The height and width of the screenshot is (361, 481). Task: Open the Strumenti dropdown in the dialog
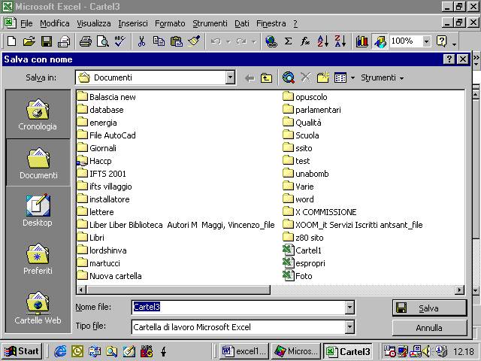(x=382, y=78)
